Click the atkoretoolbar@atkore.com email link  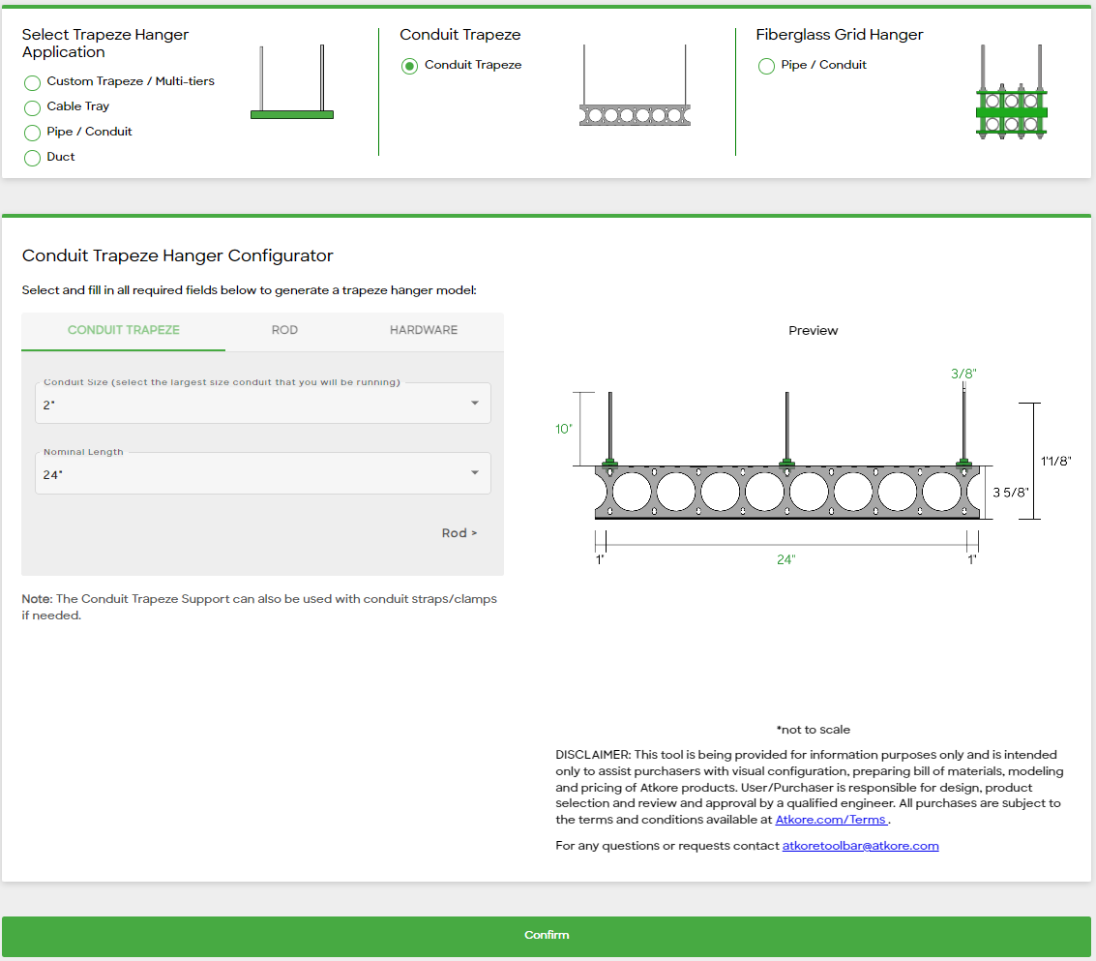[860, 846]
